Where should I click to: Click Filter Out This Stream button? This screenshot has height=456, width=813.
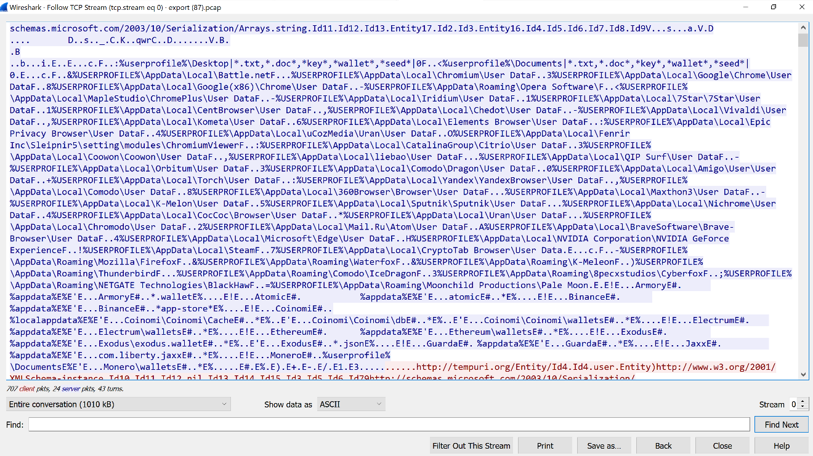[x=471, y=446]
